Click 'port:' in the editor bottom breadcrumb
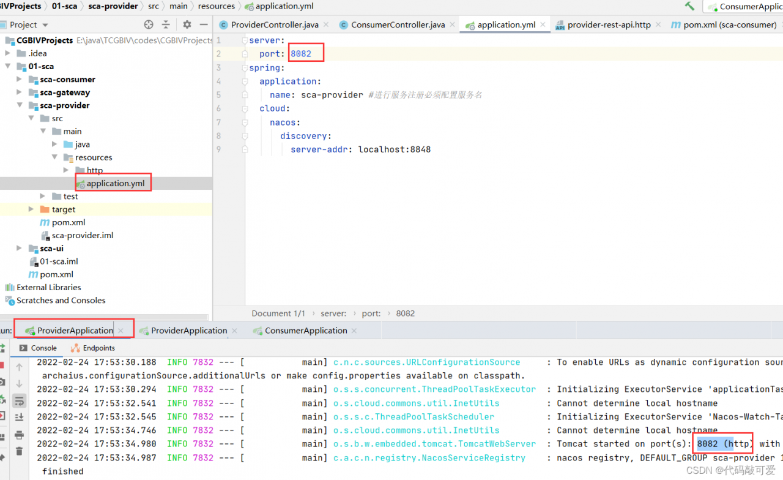783x480 pixels. (x=371, y=313)
